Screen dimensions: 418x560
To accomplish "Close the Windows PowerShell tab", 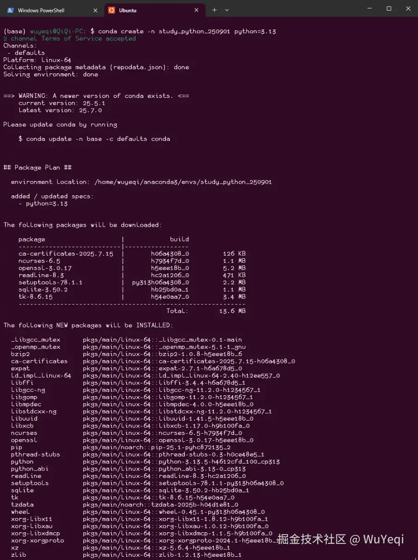I will [95, 10].
